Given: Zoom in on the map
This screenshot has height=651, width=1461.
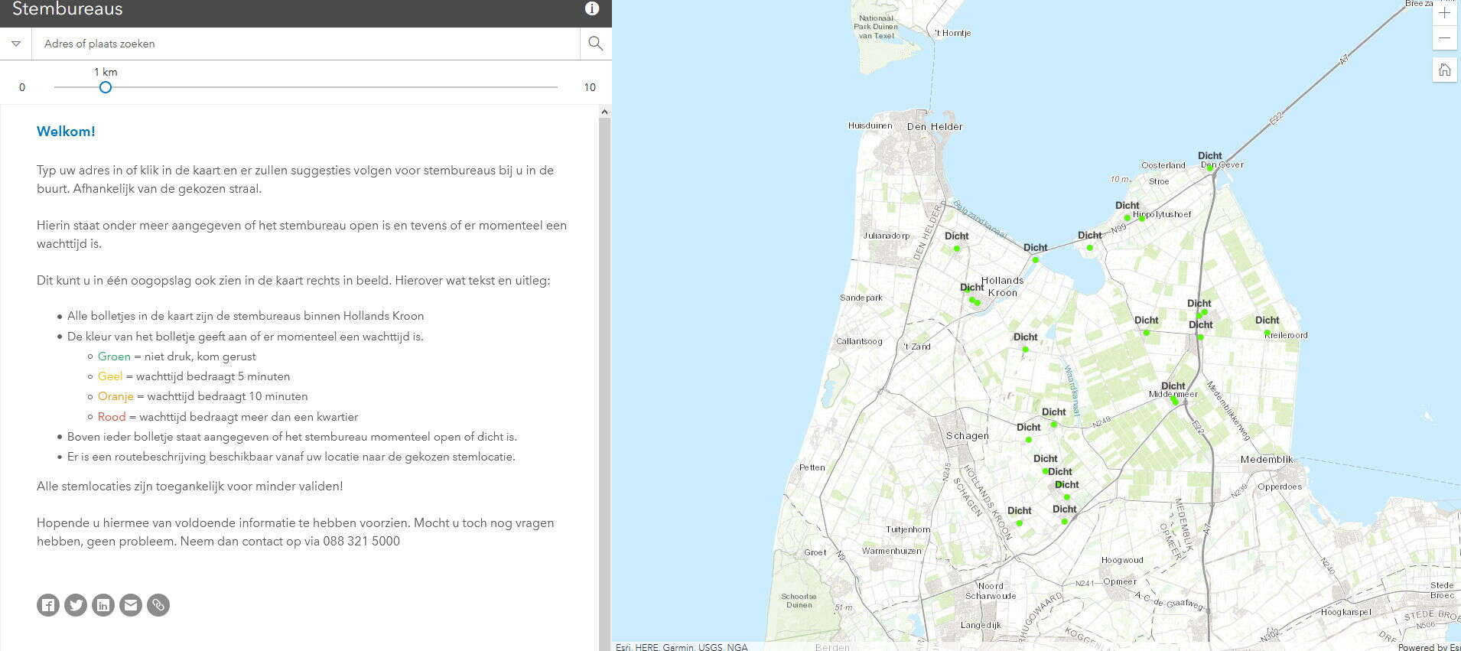Looking at the screenshot, I should [x=1444, y=13].
